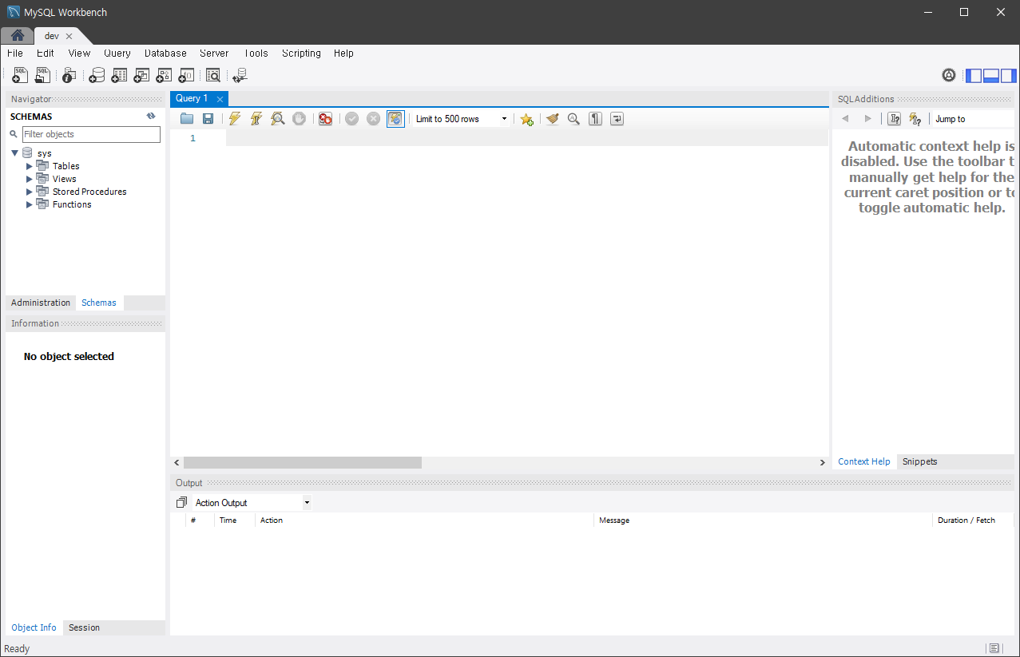Toggle word wrapping icon
Screen dimensions: 1020x657
[617, 119]
